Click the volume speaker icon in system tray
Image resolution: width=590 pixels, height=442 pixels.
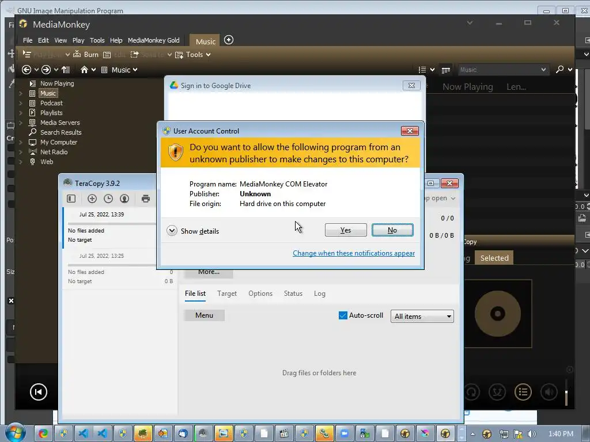(x=532, y=434)
